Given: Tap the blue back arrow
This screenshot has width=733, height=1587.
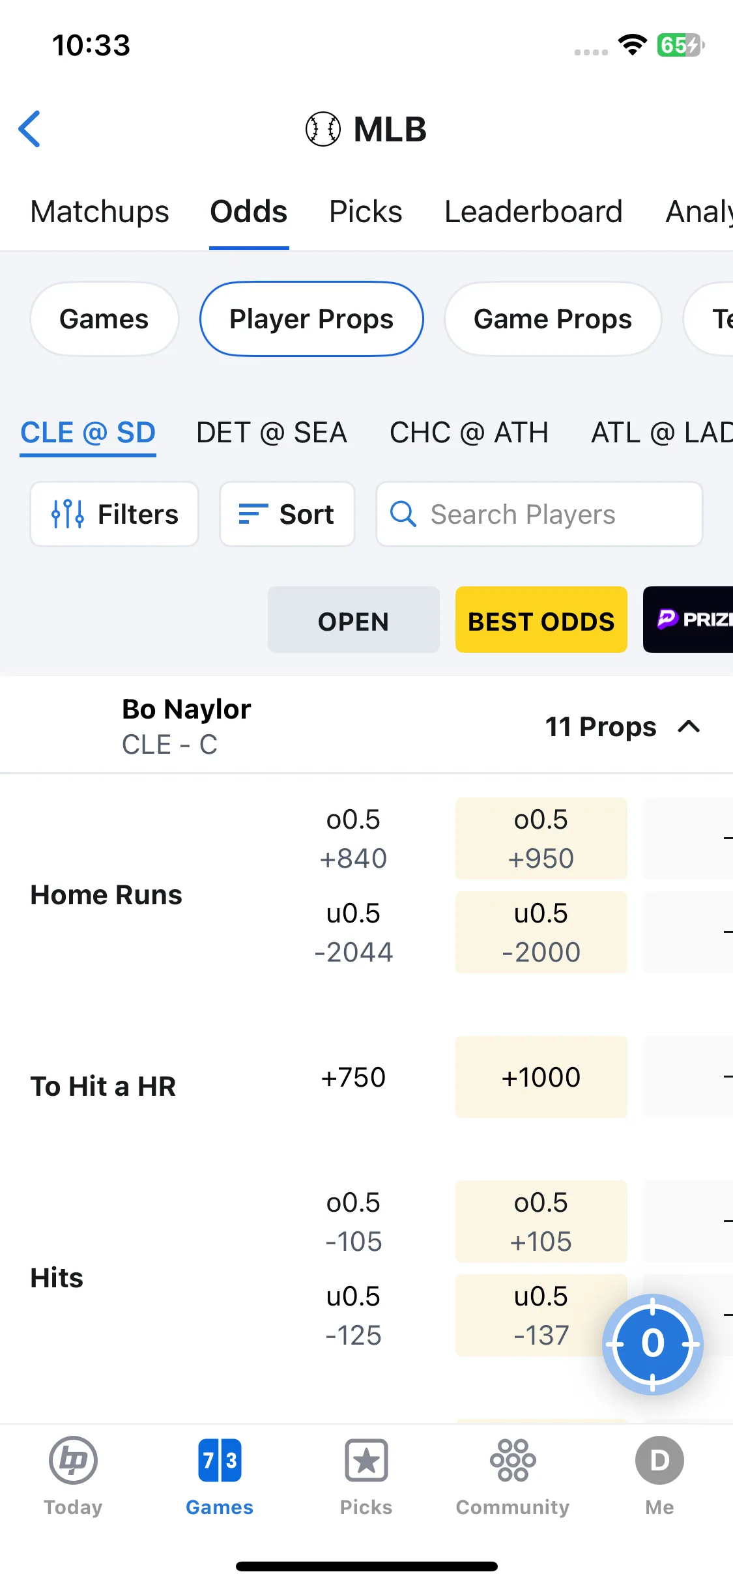Looking at the screenshot, I should click(30, 129).
